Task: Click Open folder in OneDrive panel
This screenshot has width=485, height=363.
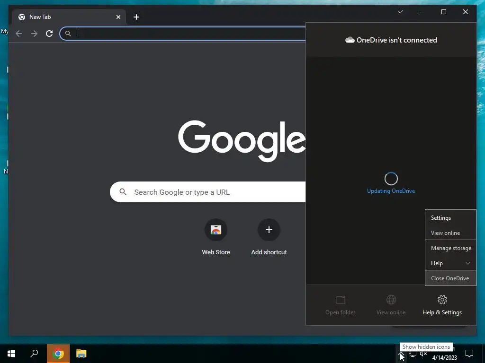Action: tap(340, 305)
